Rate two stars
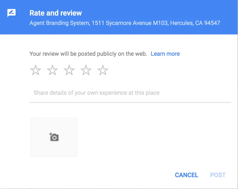The height and width of the screenshot is (189, 238). point(52,70)
